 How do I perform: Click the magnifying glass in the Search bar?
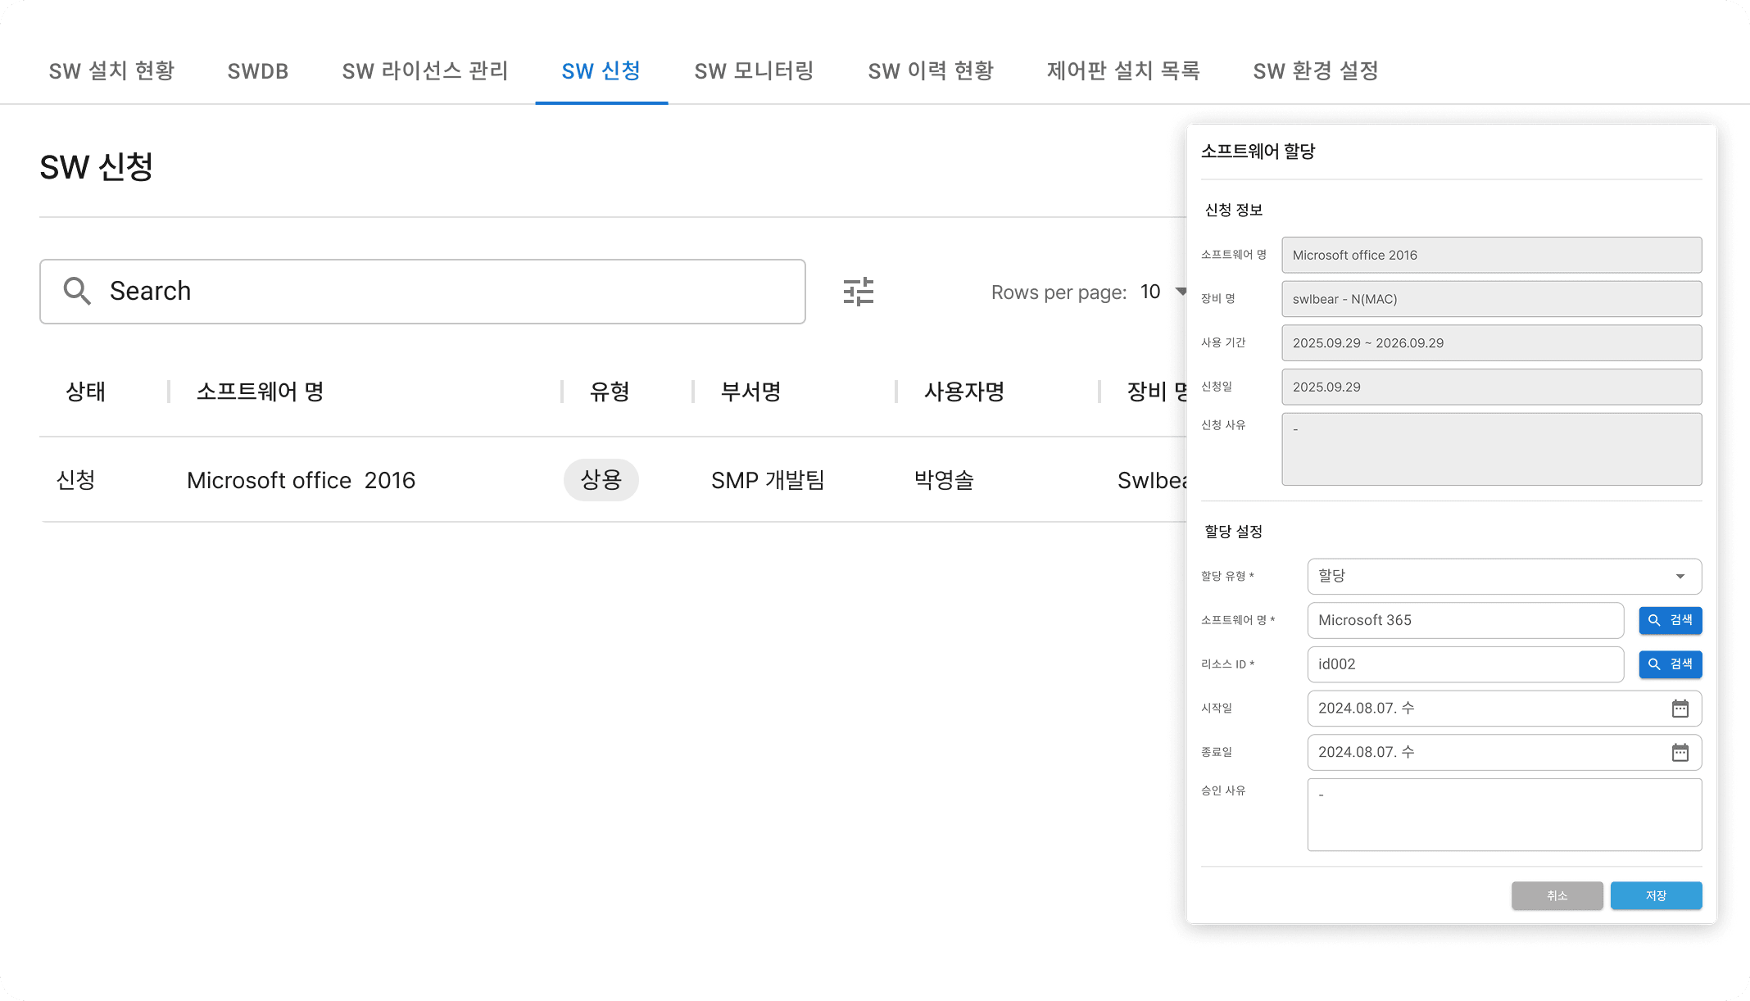point(77,291)
